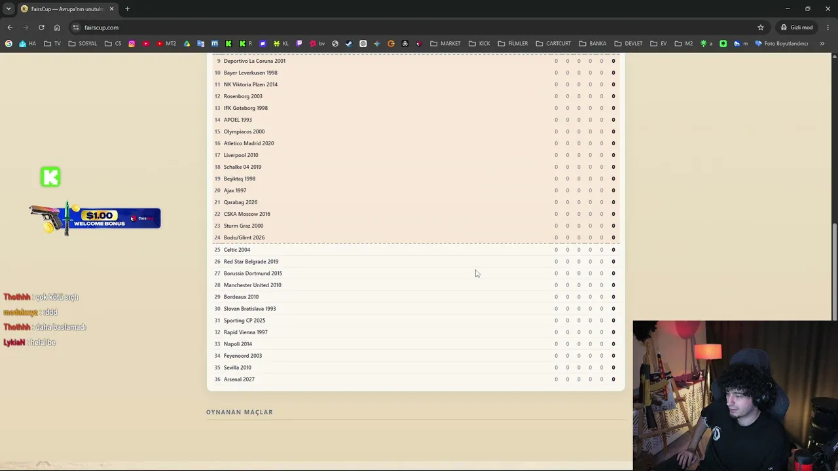Expand the SOSYAL bookmark folder

(x=82, y=44)
